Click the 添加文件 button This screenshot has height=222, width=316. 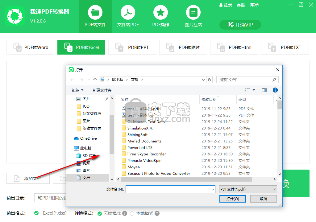coord(28,178)
